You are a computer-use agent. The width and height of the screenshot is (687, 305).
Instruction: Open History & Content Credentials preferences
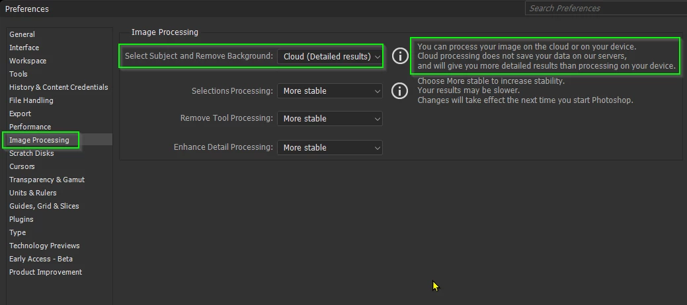59,87
